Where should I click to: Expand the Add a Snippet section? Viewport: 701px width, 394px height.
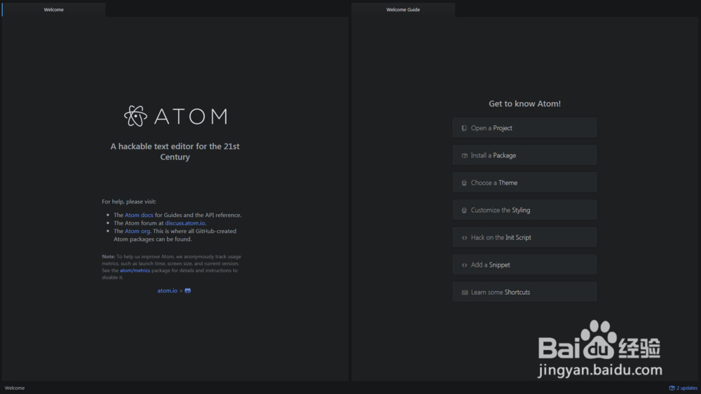coord(524,265)
